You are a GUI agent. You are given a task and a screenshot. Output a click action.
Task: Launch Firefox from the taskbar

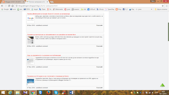click(48, 93)
